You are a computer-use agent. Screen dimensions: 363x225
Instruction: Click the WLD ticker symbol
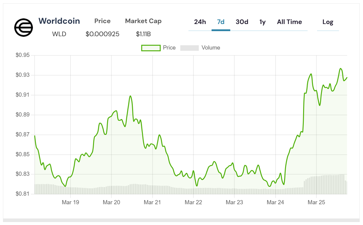59,34
